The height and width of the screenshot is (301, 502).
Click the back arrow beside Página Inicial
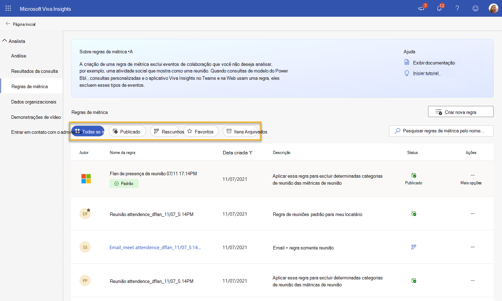8,24
